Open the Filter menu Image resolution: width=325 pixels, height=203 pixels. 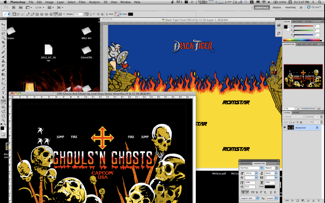(82, 2)
